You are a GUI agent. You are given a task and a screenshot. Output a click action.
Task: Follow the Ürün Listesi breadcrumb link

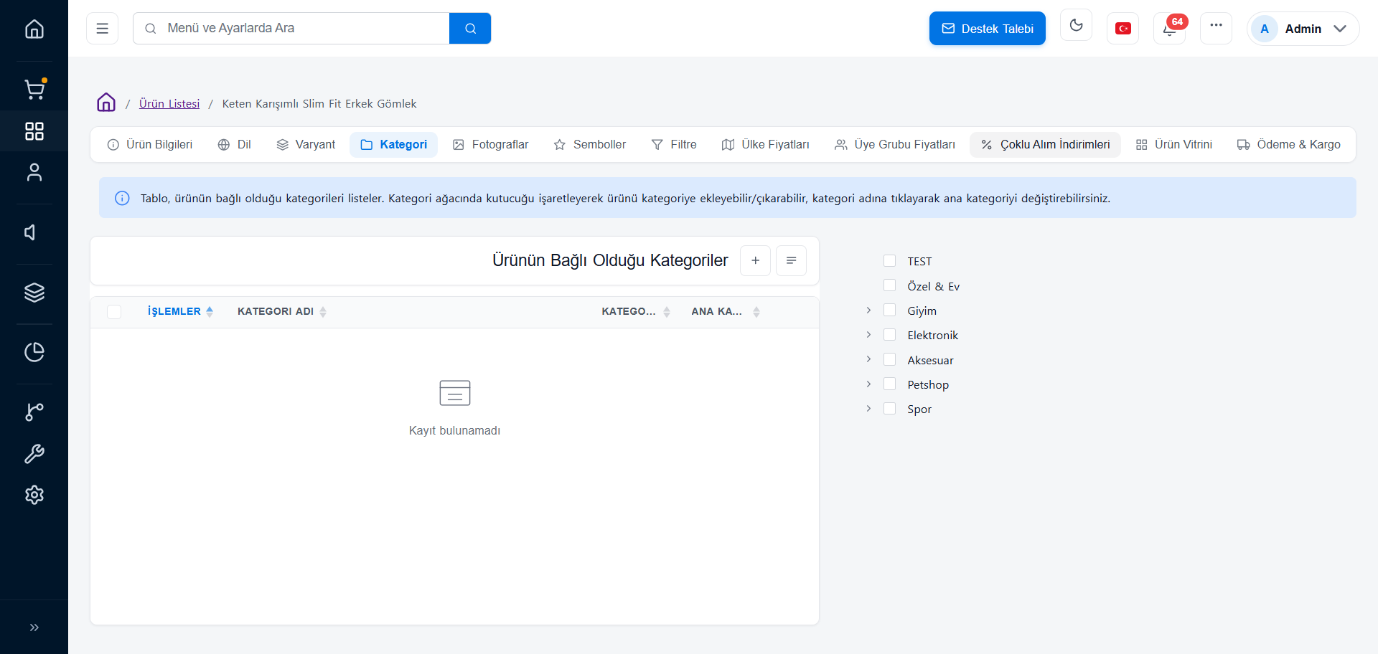169,104
